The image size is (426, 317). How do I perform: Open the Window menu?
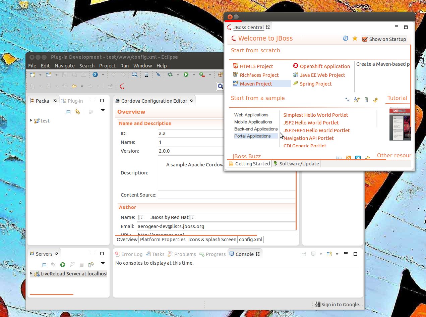(x=142, y=65)
